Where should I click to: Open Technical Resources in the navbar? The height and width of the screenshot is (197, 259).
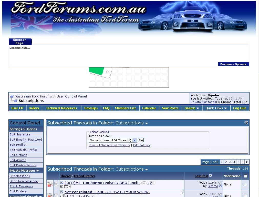point(61,108)
